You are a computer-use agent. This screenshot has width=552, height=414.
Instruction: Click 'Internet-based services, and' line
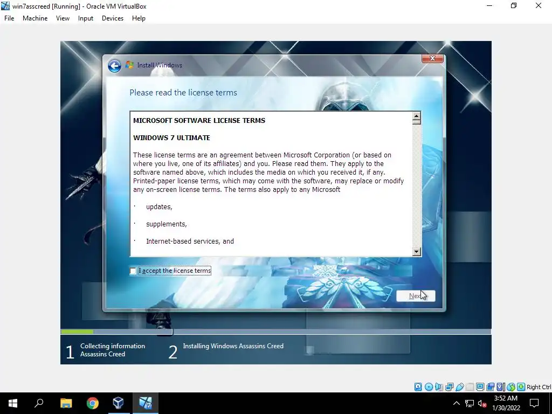coord(190,241)
